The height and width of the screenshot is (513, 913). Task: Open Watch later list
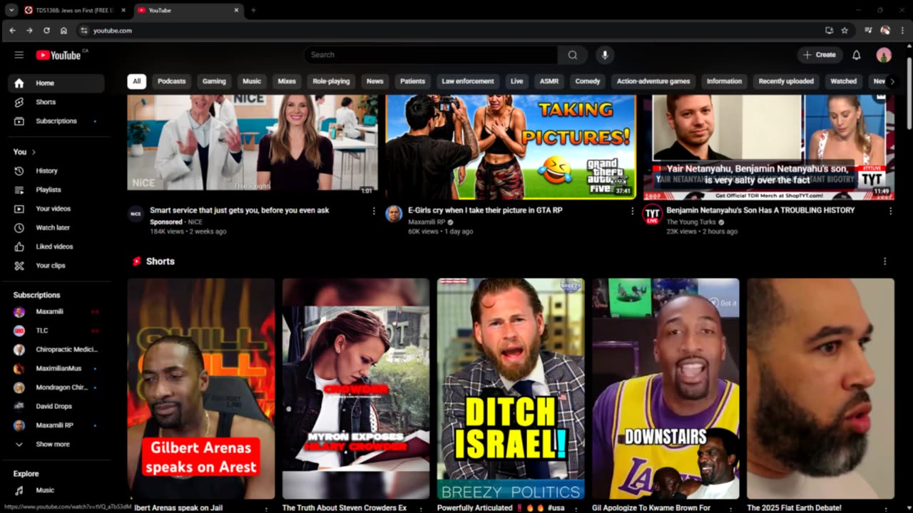point(56,227)
